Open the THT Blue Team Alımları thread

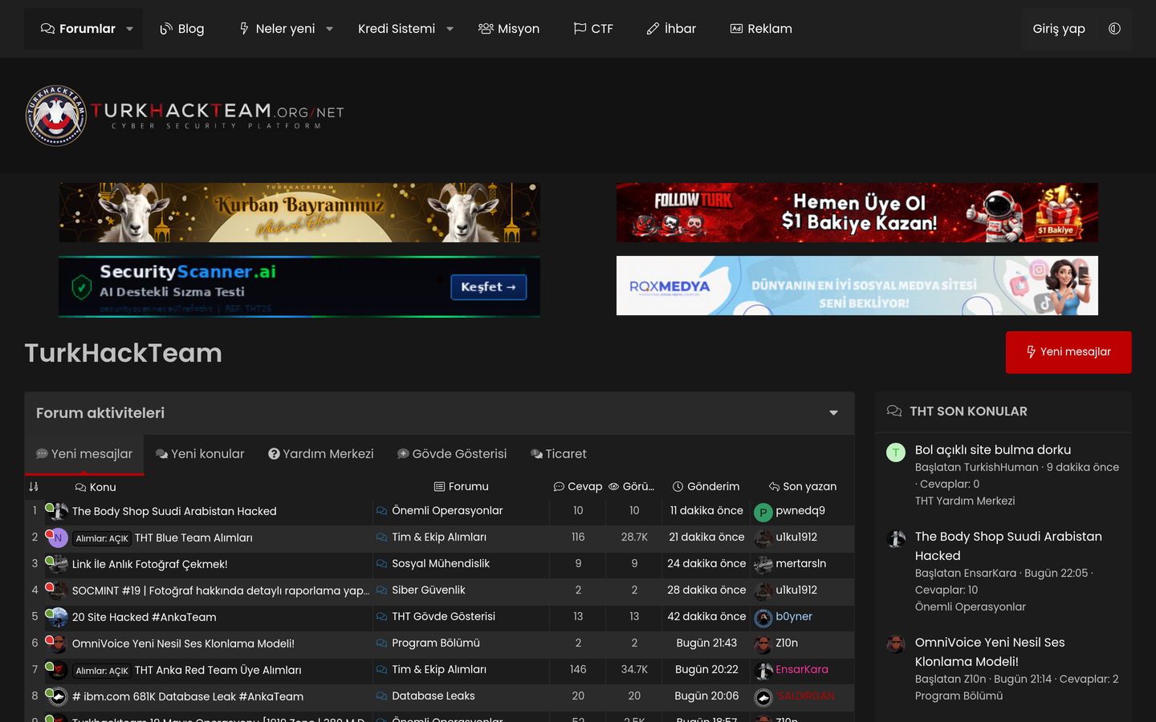pyautogui.click(x=193, y=538)
